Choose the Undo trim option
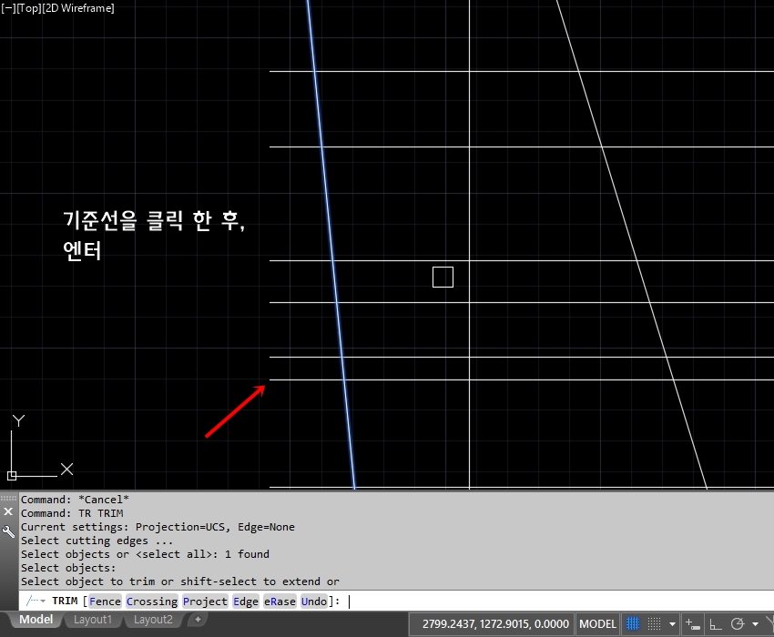The width and height of the screenshot is (774, 637). pos(314,601)
